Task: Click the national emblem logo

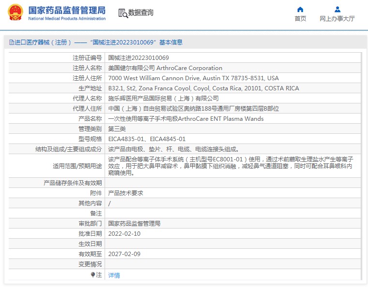Action: [15, 12]
